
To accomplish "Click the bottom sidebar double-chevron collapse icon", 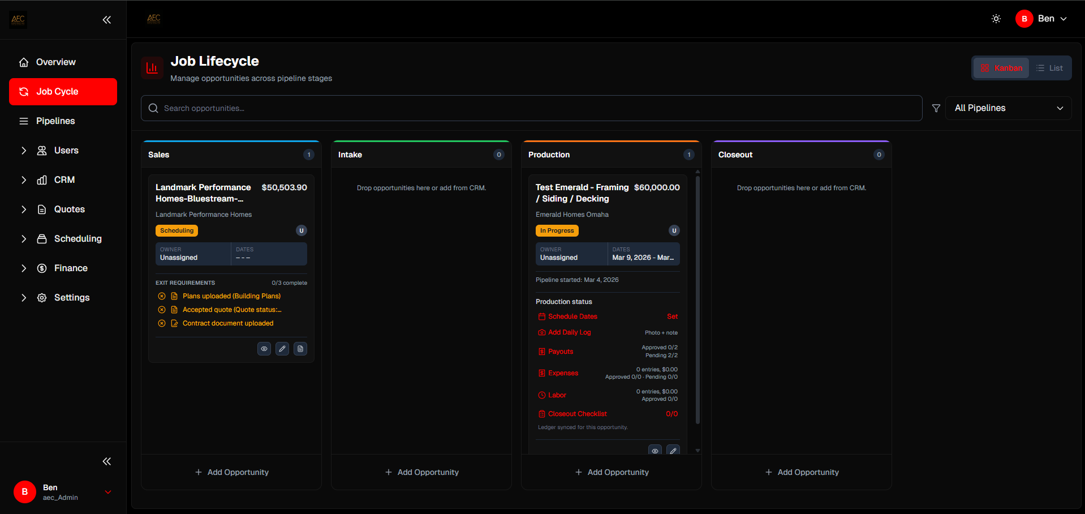I will [x=106, y=461].
